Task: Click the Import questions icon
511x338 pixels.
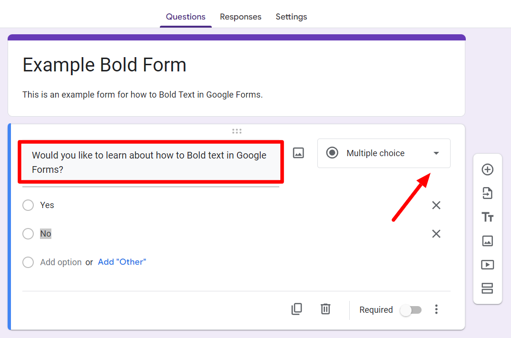Action: [487, 193]
